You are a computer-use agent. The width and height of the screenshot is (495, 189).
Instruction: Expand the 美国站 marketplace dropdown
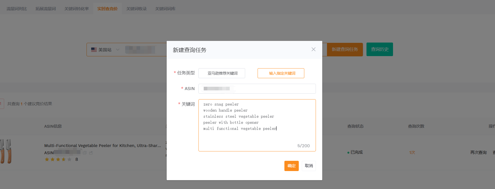click(105, 50)
